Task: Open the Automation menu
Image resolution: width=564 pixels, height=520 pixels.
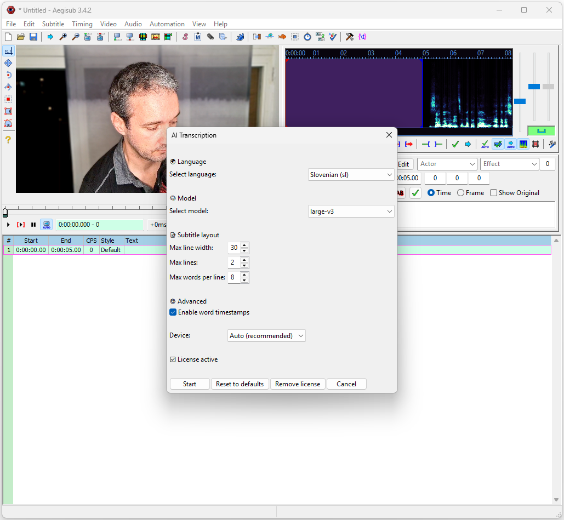Action: 167,24
